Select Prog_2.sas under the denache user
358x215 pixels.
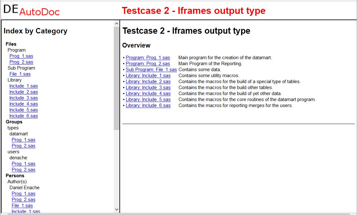pos(23,170)
